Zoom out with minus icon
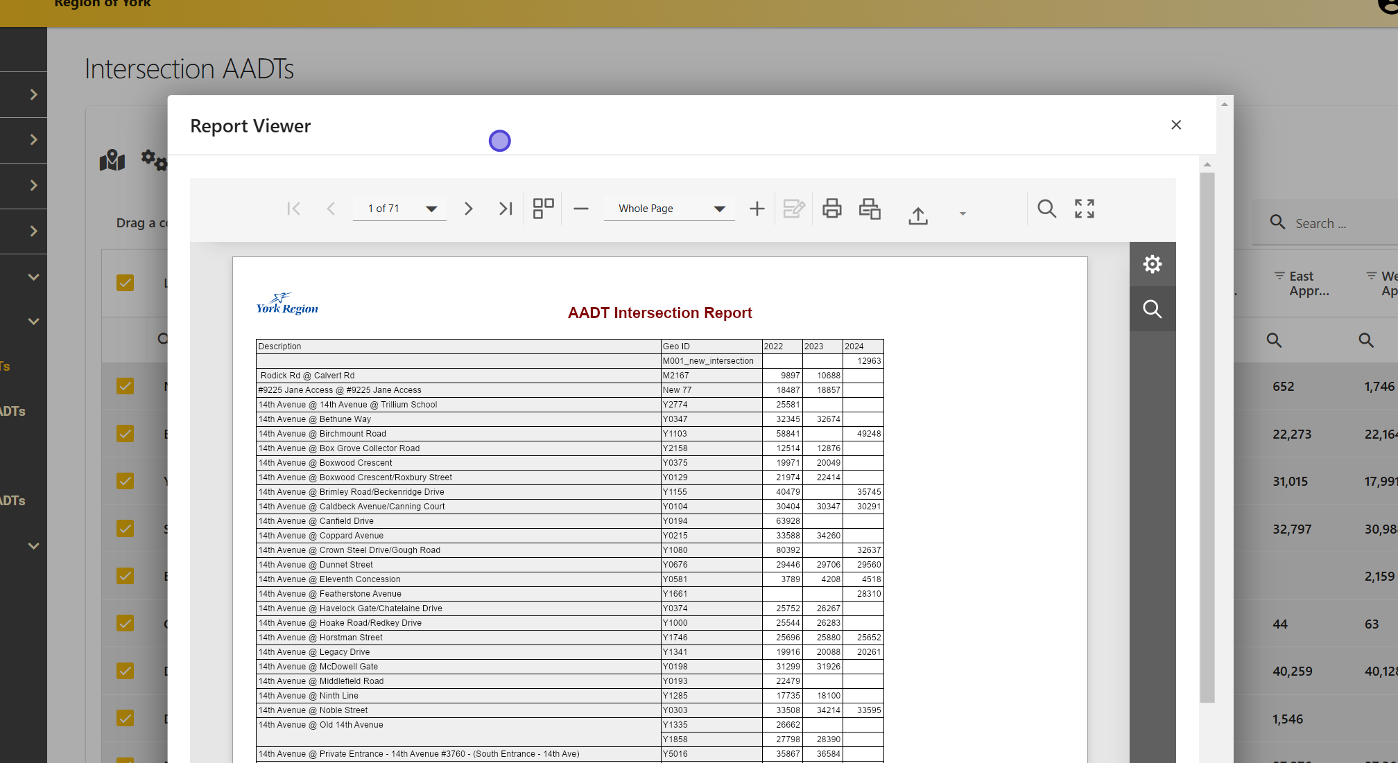Image resolution: width=1398 pixels, height=763 pixels. tap(581, 209)
